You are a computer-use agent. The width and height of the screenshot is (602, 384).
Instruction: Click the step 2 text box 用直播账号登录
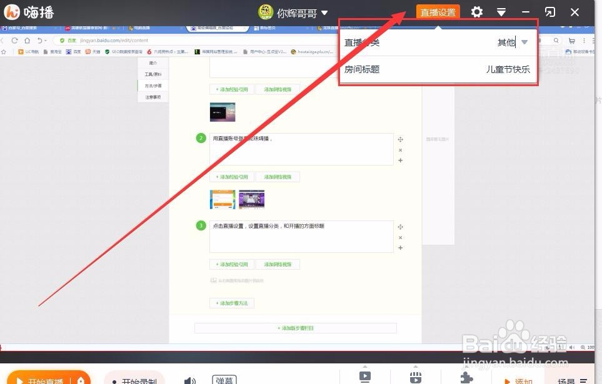tap(301, 149)
